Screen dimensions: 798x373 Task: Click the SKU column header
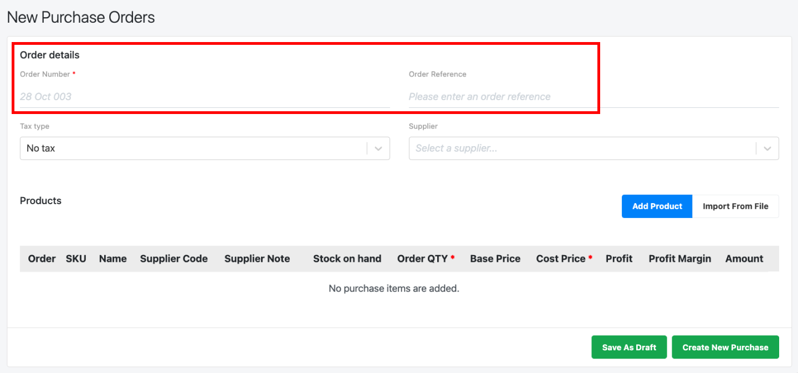(x=76, y=258)
